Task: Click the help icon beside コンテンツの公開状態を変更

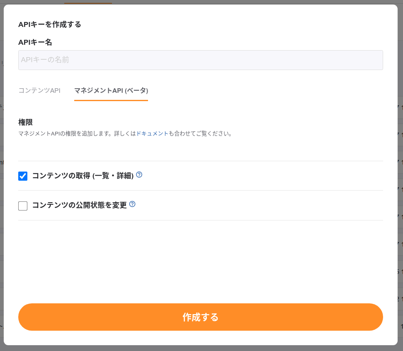Action: (132, 204)
